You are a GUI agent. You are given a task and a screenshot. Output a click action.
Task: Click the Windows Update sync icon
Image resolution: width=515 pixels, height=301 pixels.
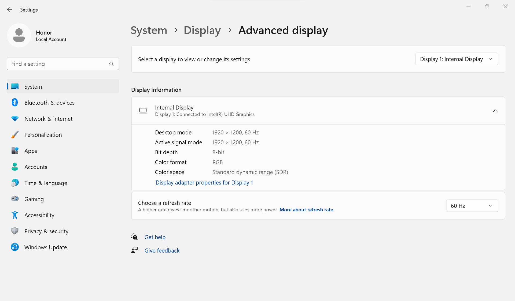pos(15,247)
